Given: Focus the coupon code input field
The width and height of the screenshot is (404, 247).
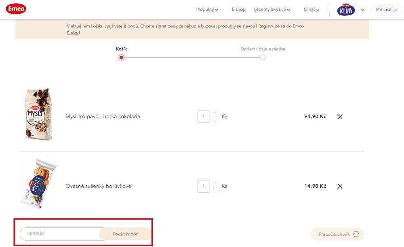Looking at the screenshot, I should pyautogui.click(x=60, y=234).
